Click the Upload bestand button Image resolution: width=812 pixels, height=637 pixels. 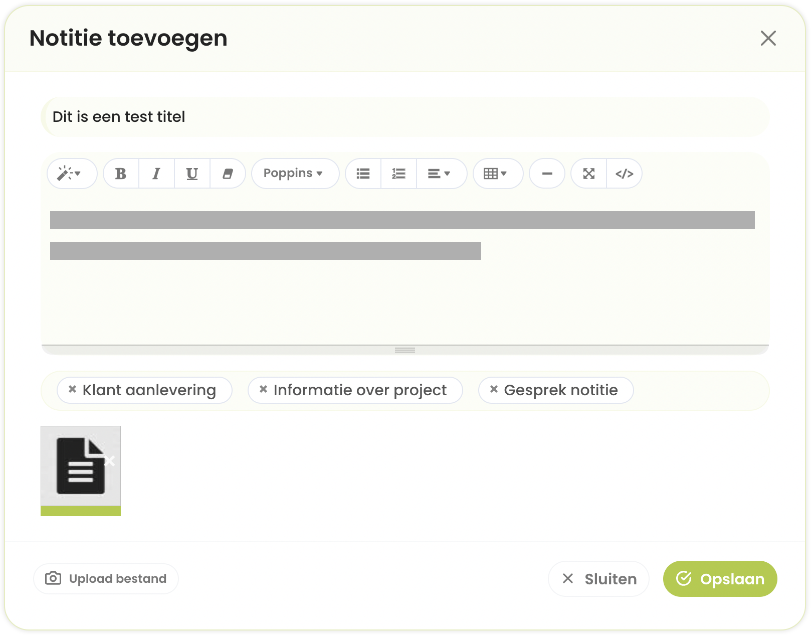pyautogui.click(x=106, y=579)
